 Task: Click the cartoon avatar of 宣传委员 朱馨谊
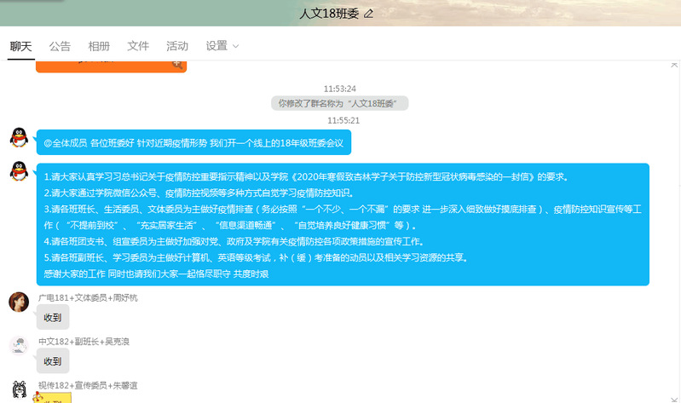[19, 390]
